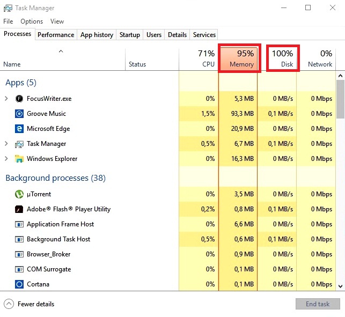Open the Services tab
This screenshot has width=345, height=317.
click(x=204, y=35)
